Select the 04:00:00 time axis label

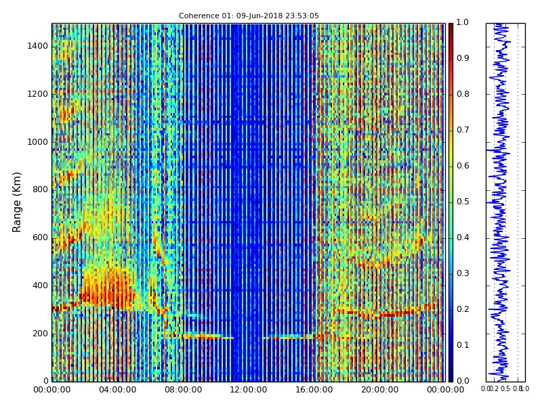pos(117,390)
